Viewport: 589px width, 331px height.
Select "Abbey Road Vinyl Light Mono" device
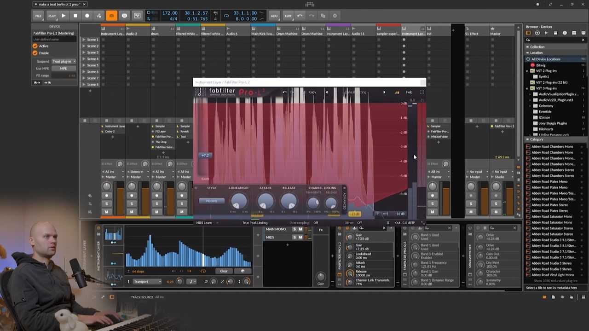pyautogui.click(x=552, y=275)
